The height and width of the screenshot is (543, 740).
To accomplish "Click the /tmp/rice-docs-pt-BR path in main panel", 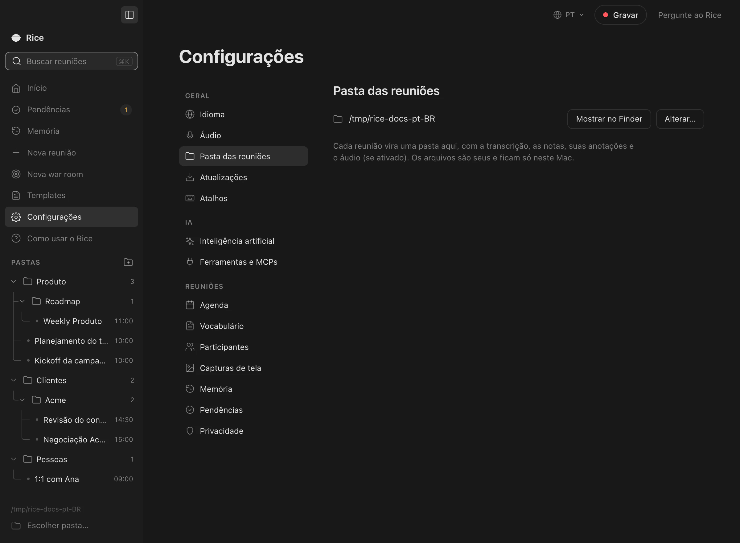I will [392, 119].
